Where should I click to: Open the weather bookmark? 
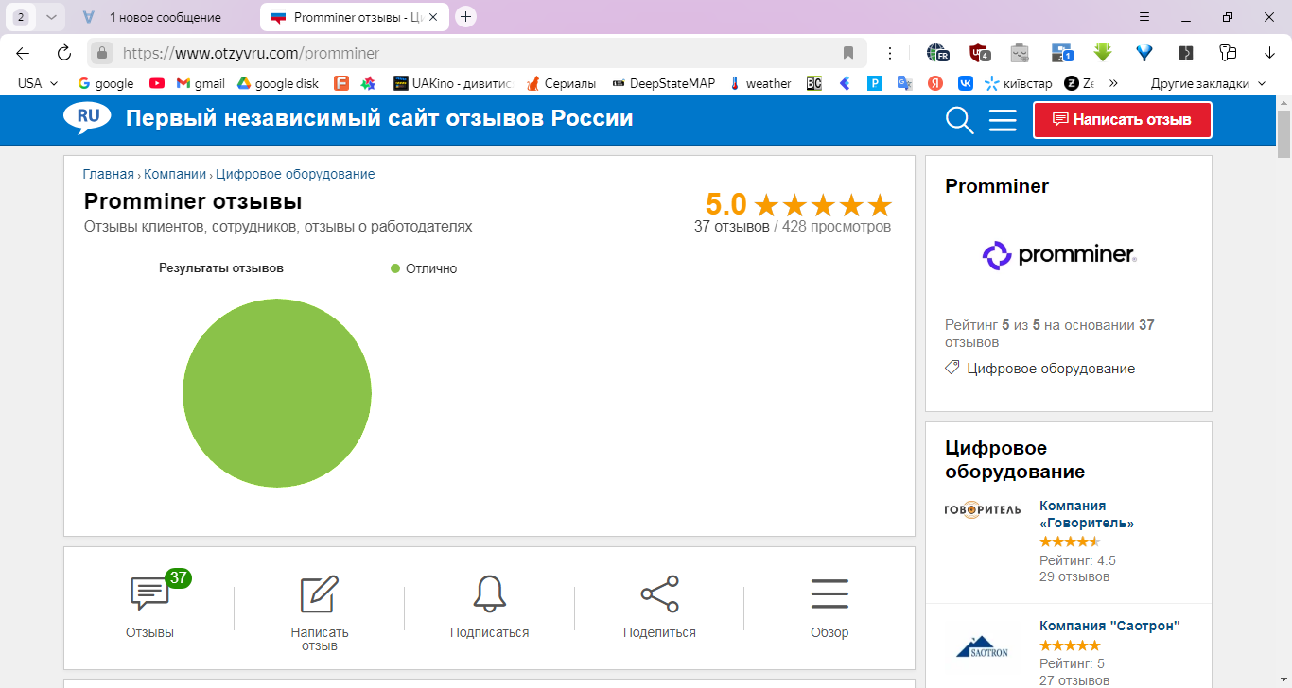pos(759,83)
